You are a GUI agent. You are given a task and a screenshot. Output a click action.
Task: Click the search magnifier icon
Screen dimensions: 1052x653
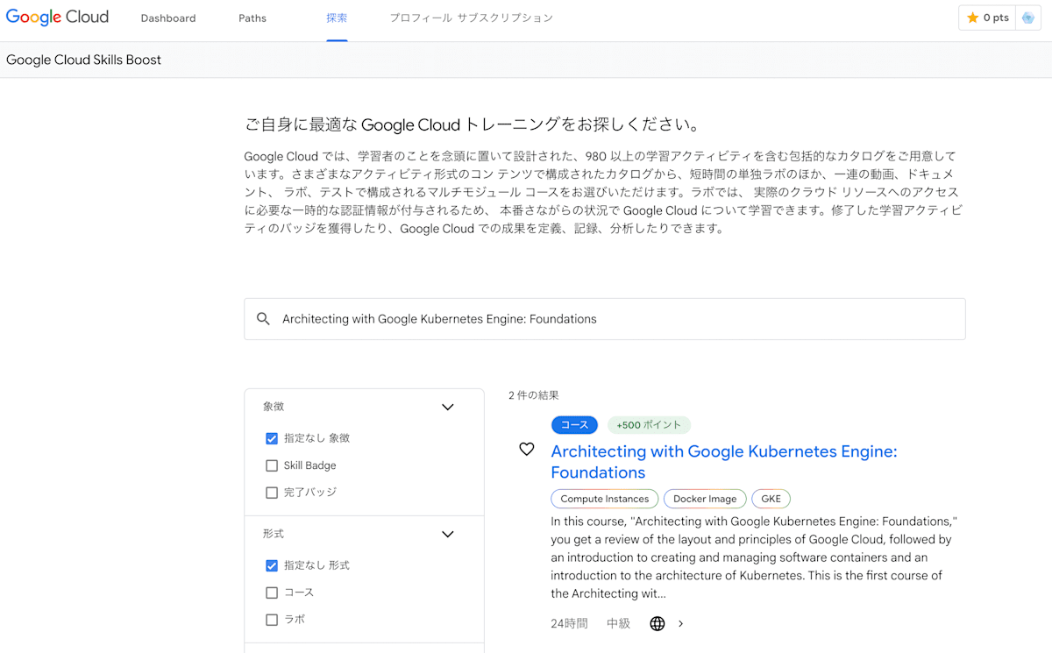[x=263, y=319]
